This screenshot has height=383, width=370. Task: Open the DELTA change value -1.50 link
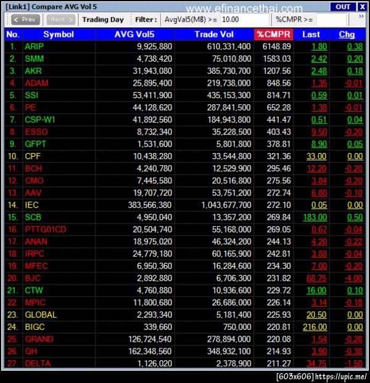pyautogui.click(x=353, y=364)
